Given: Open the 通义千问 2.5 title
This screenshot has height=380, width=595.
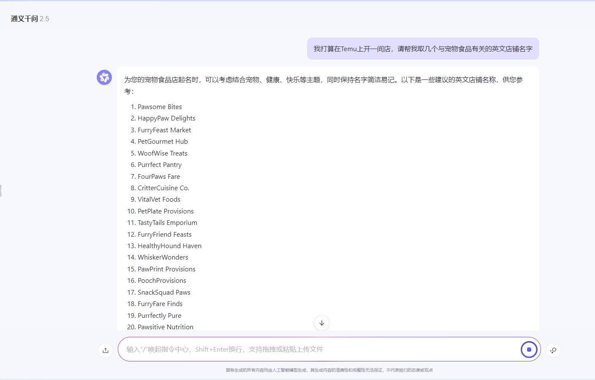Looking at the screenshot, I should pyautogui.click(x=30, y=19).
